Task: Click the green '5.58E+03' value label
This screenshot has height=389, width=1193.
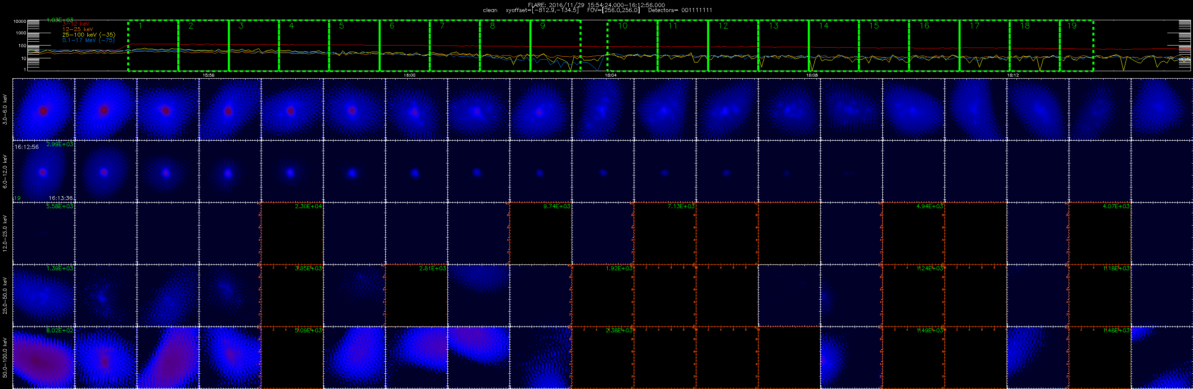Action: (x=60, y=207)
